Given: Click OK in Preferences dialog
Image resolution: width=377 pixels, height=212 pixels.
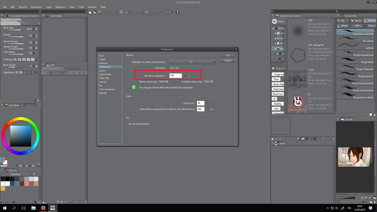Looking at the screenshot, I should [x=228, y=56].
